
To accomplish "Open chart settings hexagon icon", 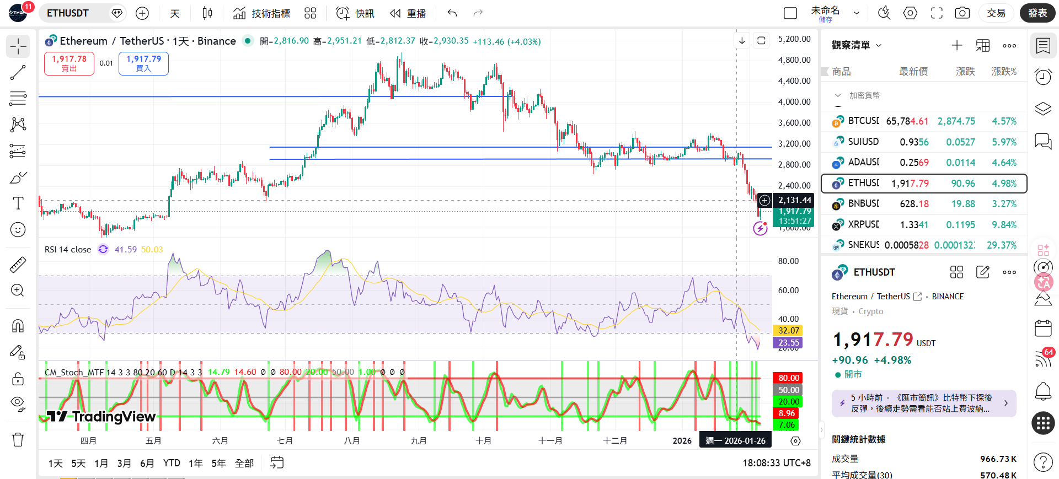I will 910,13.
